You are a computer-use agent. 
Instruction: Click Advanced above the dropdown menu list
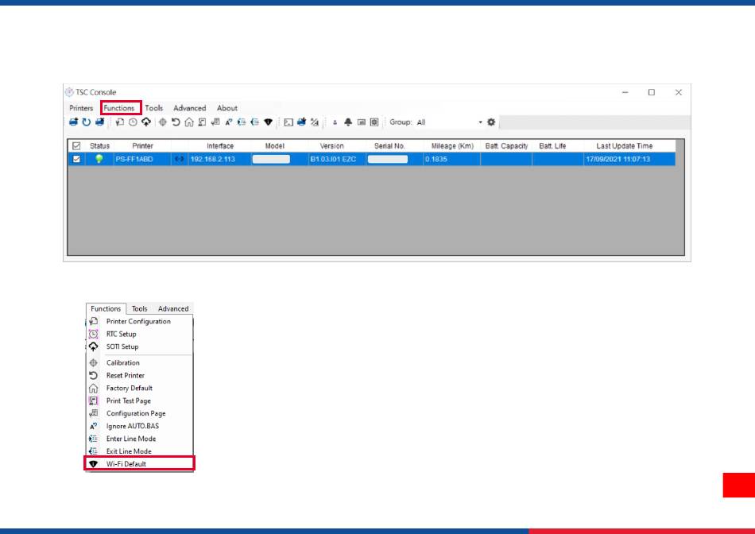(173, 308)
